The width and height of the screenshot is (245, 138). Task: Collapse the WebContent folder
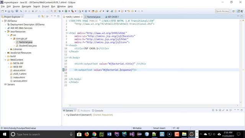coord(5,60)
